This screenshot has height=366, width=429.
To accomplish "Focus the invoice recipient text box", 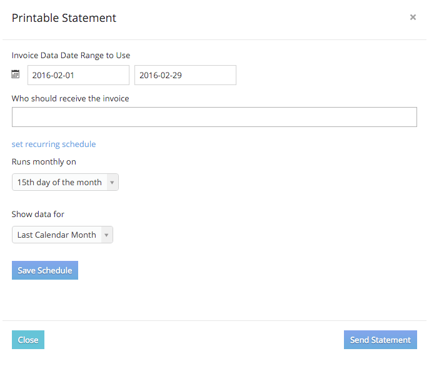I will point(214,117).
